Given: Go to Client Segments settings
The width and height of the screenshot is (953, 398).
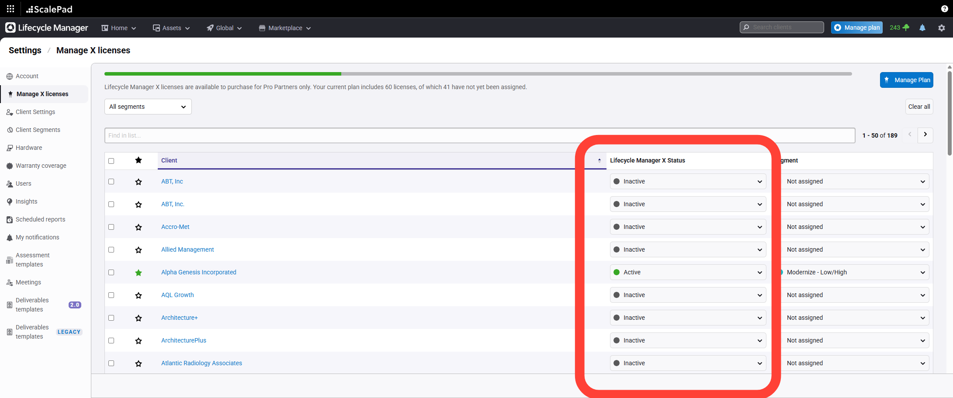Looking at the screenshot, I should (38, 130).
